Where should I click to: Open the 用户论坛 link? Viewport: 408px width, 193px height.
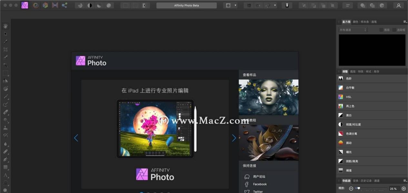259,177
